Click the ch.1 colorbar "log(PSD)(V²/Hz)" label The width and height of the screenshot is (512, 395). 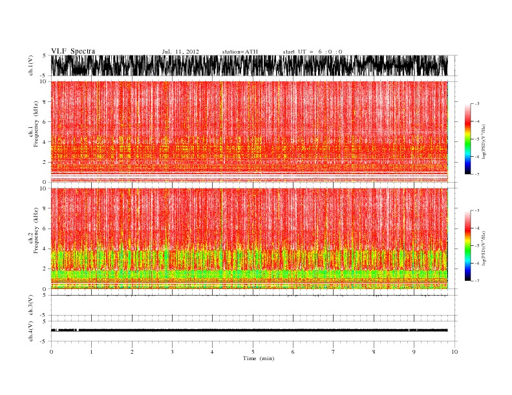point(484,142)
